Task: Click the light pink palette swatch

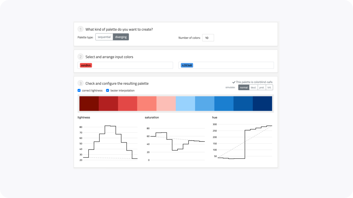Action: [166, 104]
